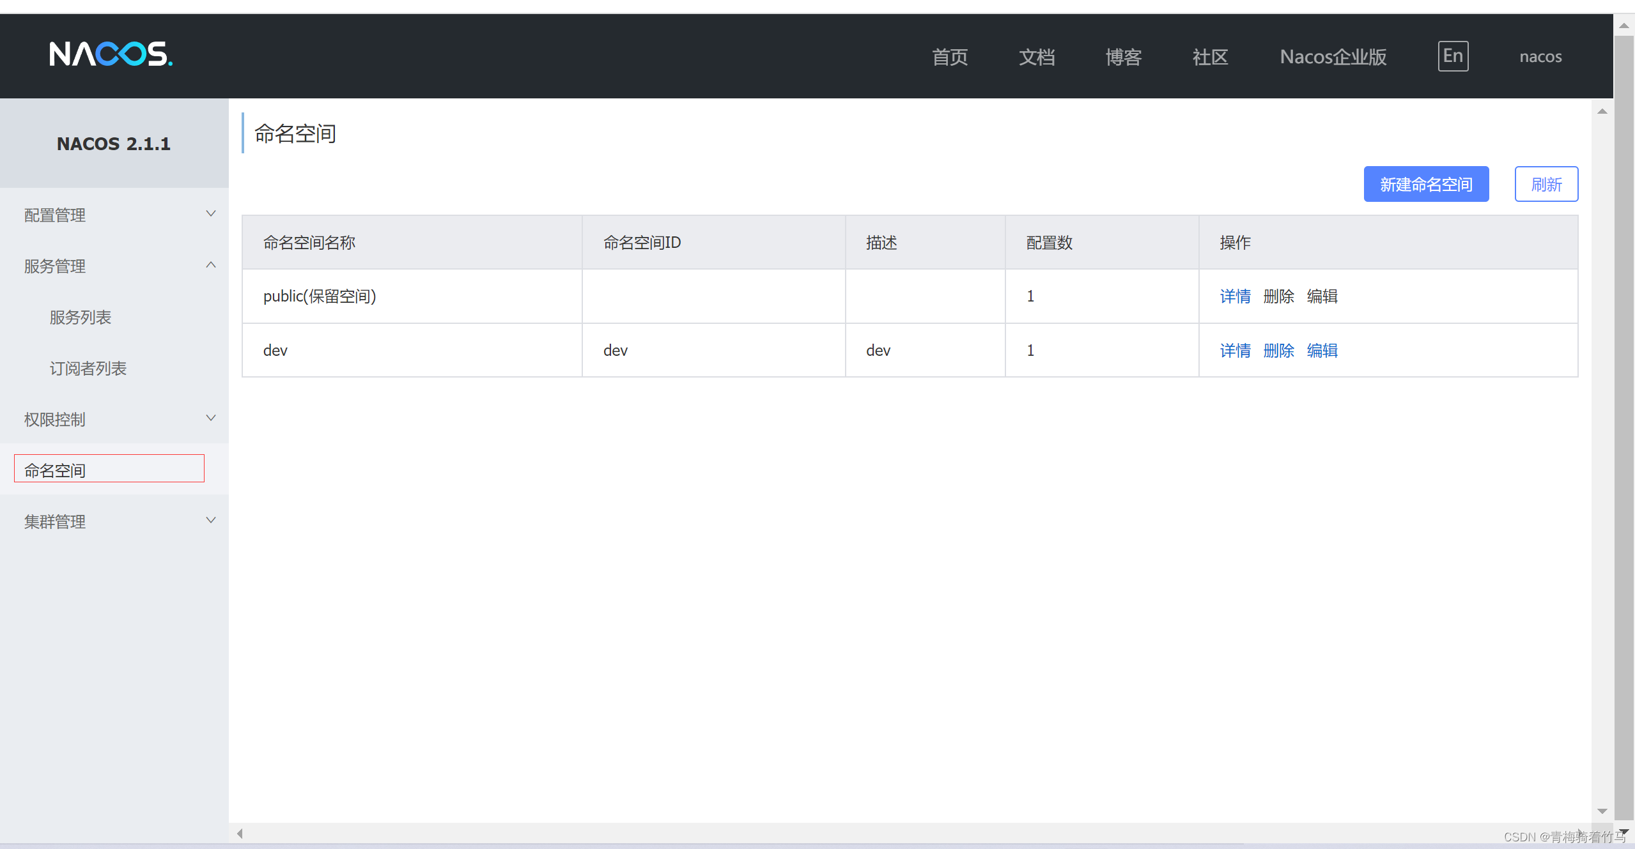Go to Nacos企业版 link
Screen dimensions: 1635x849
(1333, 57)
